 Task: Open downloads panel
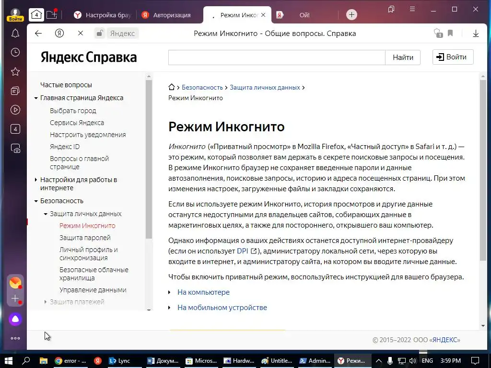(x=476, y=34)
